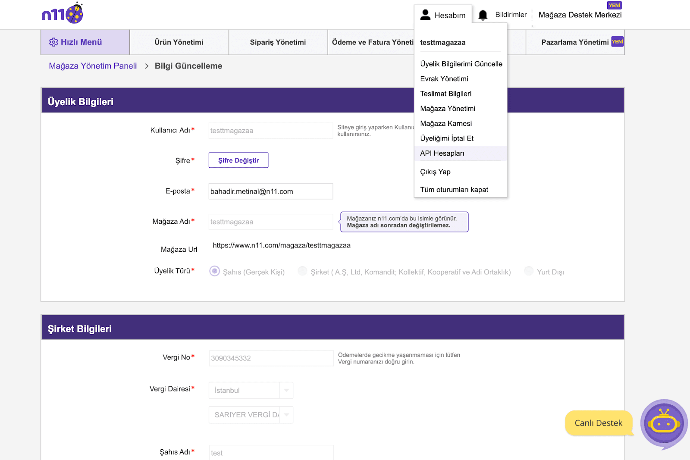Click the Hesabım user profile icon

coord(425,15)
